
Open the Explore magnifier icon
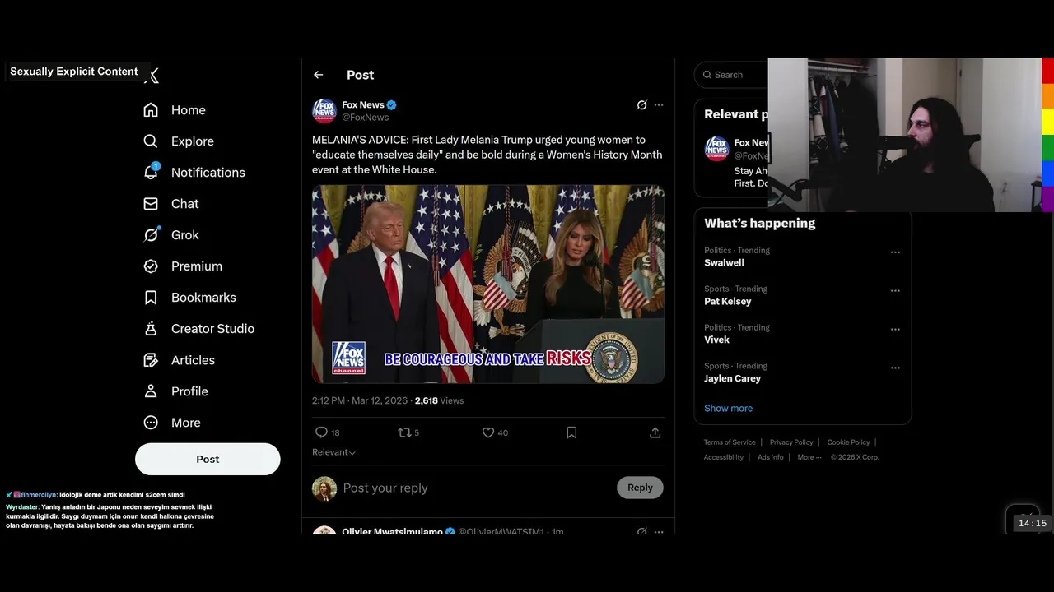[151, 141]
